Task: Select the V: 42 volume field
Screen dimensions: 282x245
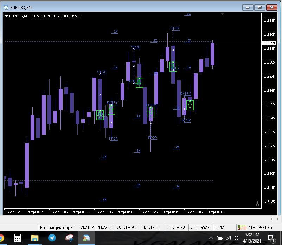Action: (219, 227)
